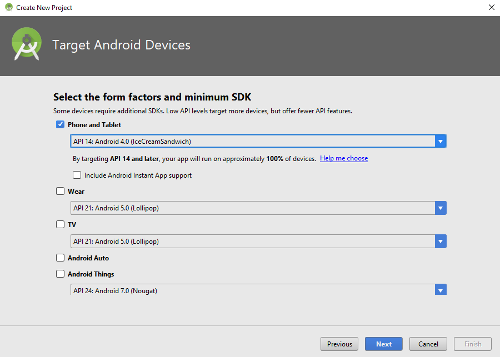The image size is (500, 357).
Task: Close the Create New Project window
Action: [491, 8]
